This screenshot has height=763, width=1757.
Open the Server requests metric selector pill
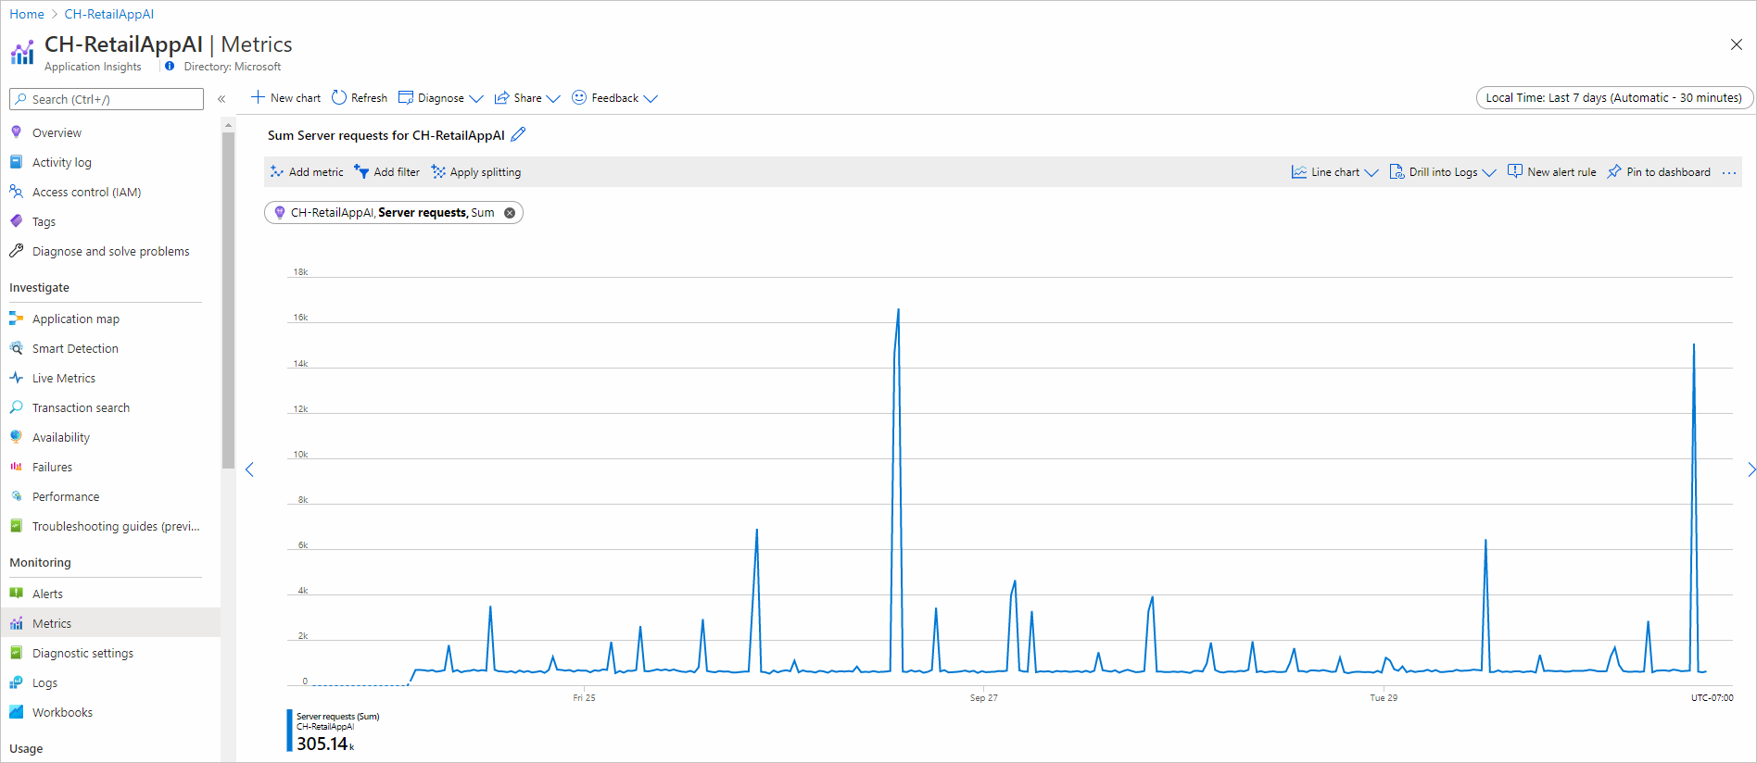pyautogui.click(x=392, y=213)
